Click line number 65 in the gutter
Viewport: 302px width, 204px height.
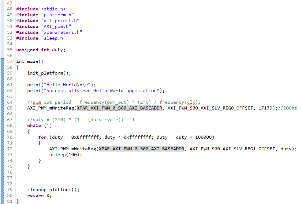click(x=9, y=108)
